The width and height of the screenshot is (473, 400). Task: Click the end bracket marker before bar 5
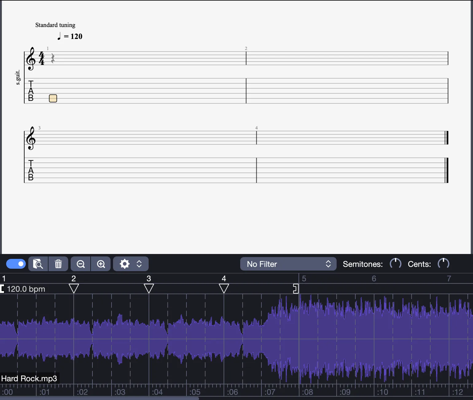click(x=296, y=289)
